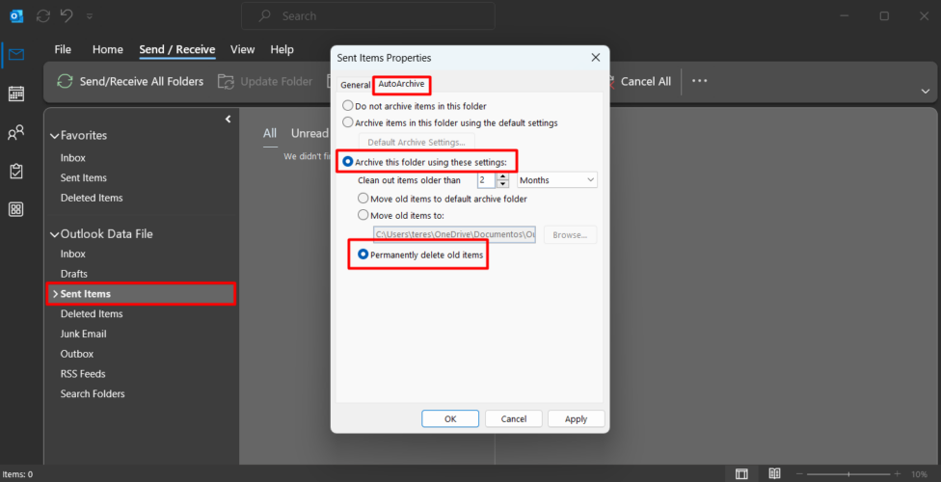This screenshot has width=941, height=482.
Task: Select Do not archive items radio
Action: coord(347,106)
